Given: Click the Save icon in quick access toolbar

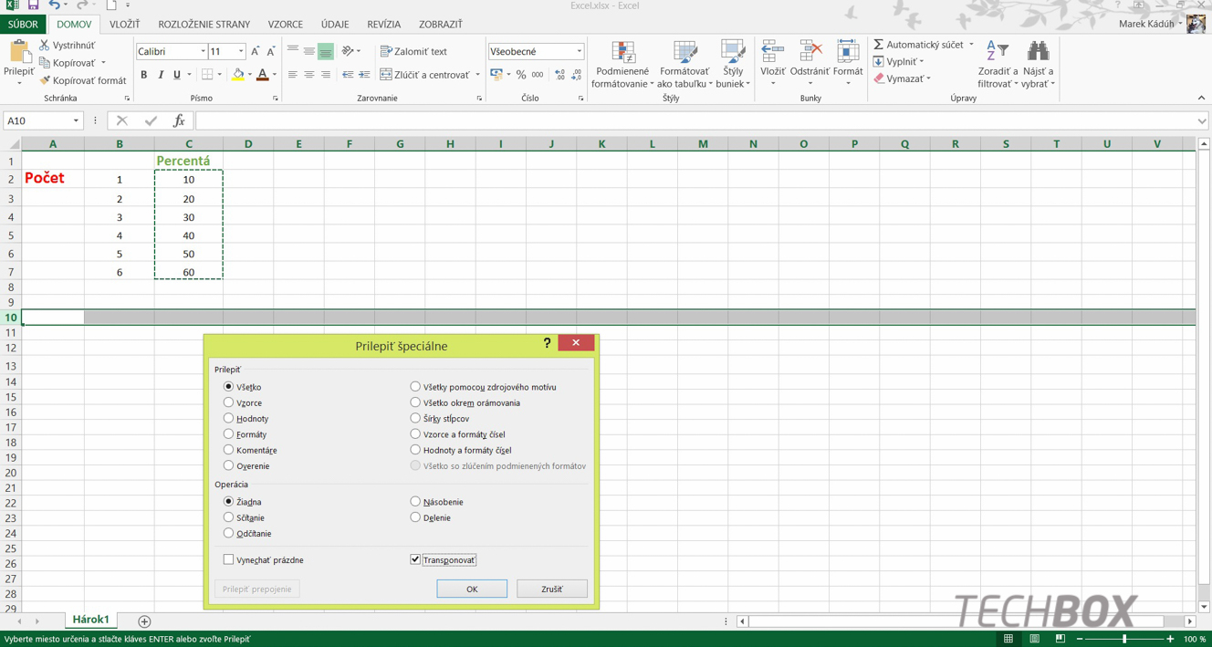Looking at the screenshot, I should click(x=33, y=5).
